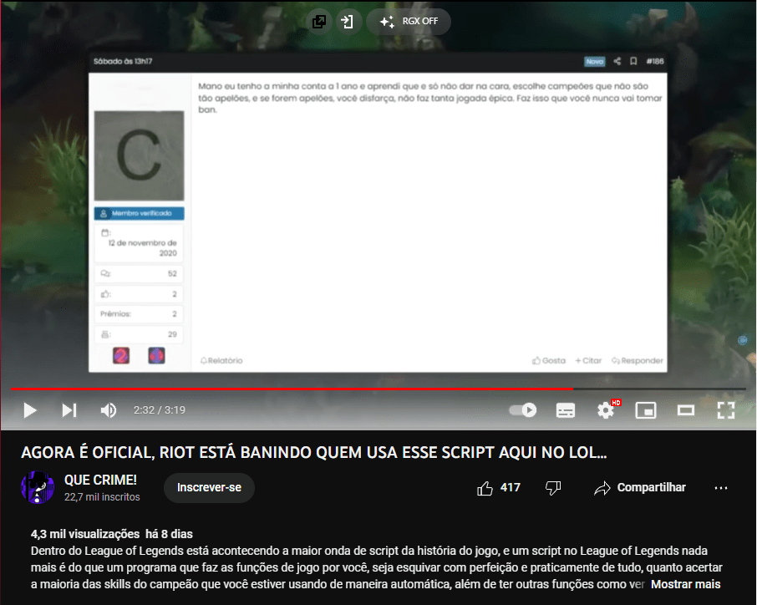Screen dimensions: 757x605
Task: Click the #188 post number
Action: 655,61
